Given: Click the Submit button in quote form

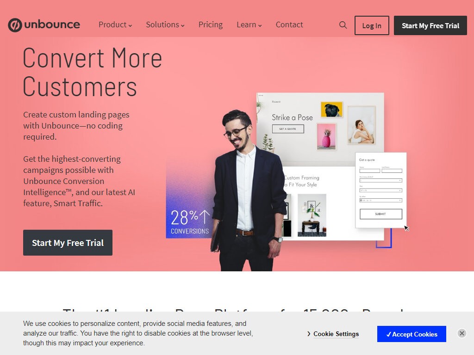Looking at the screenshot, I should coord(380,214).
